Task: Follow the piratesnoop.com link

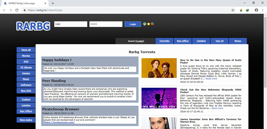Action: [59, 122]
